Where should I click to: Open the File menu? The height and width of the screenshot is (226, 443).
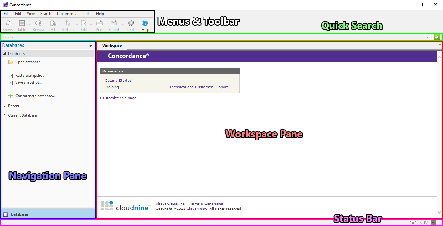tap(7, 14)
